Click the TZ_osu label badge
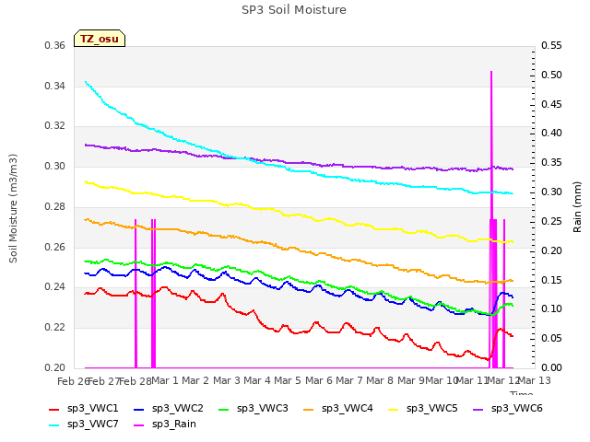 [x=100, y=39]
